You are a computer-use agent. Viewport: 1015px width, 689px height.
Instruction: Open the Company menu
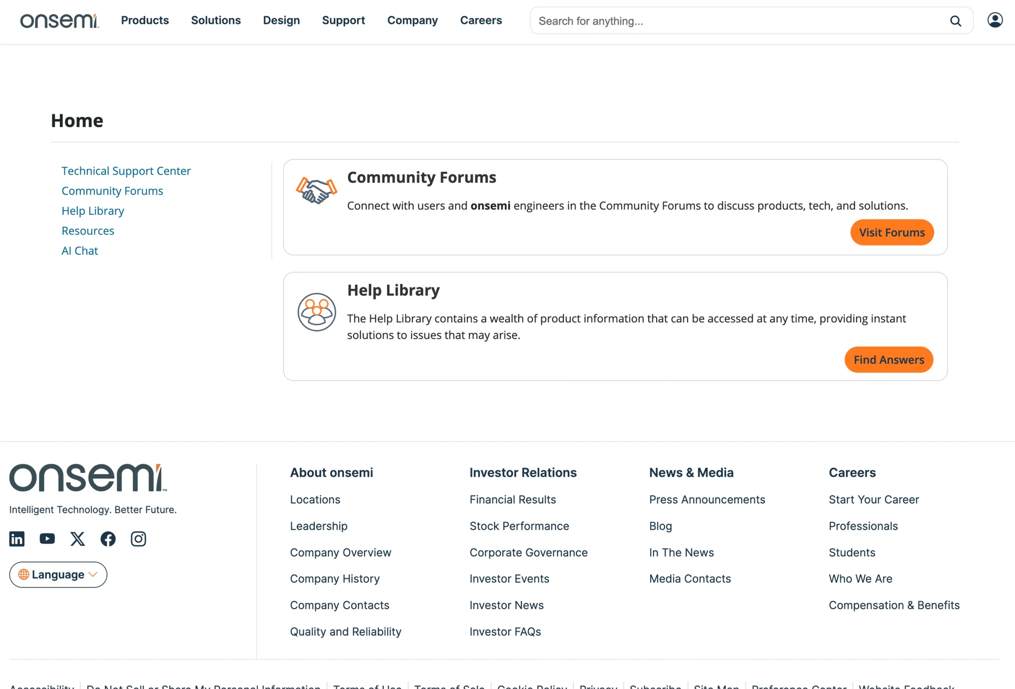412,20
